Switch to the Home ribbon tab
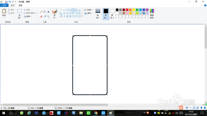 12,5
